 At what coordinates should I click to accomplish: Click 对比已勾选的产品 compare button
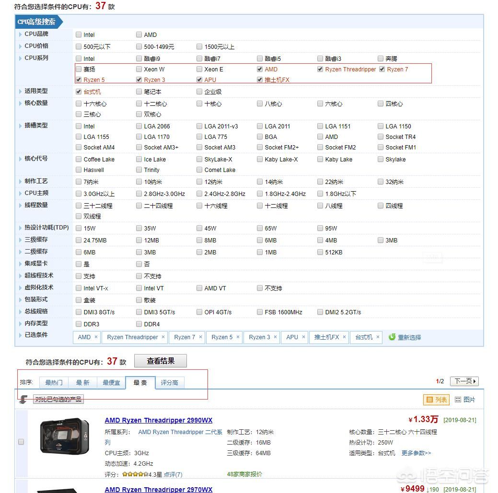point(58,399)
